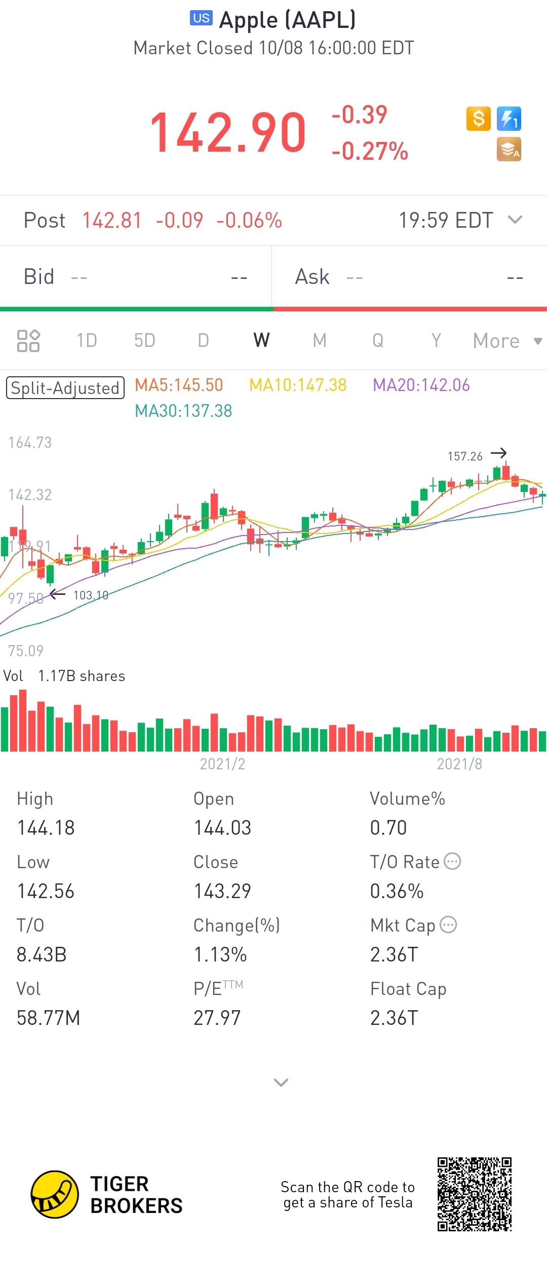Tap the US market flag badge
547x1282 pixels.
pyautogui.click(x=201, y=18)
